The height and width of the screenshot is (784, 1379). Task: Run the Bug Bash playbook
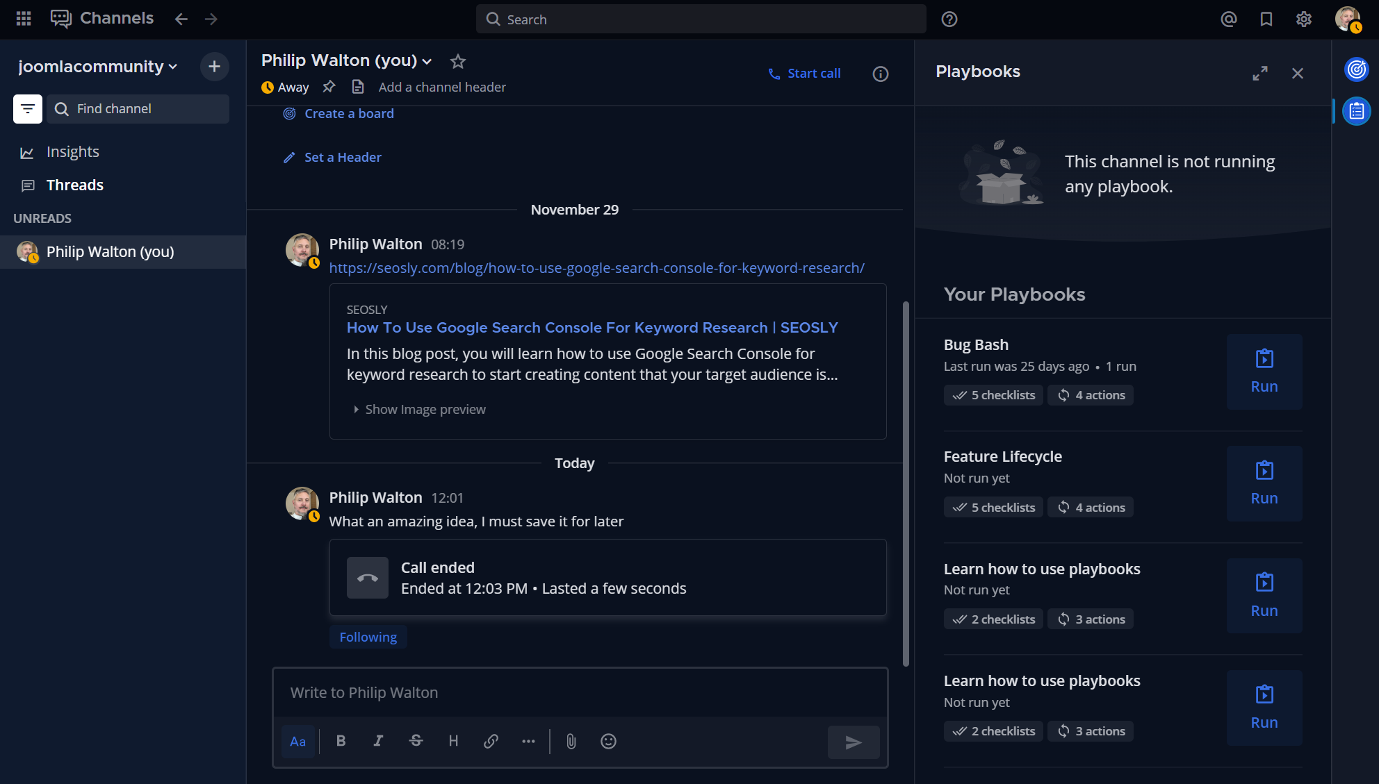(1264, 372)
